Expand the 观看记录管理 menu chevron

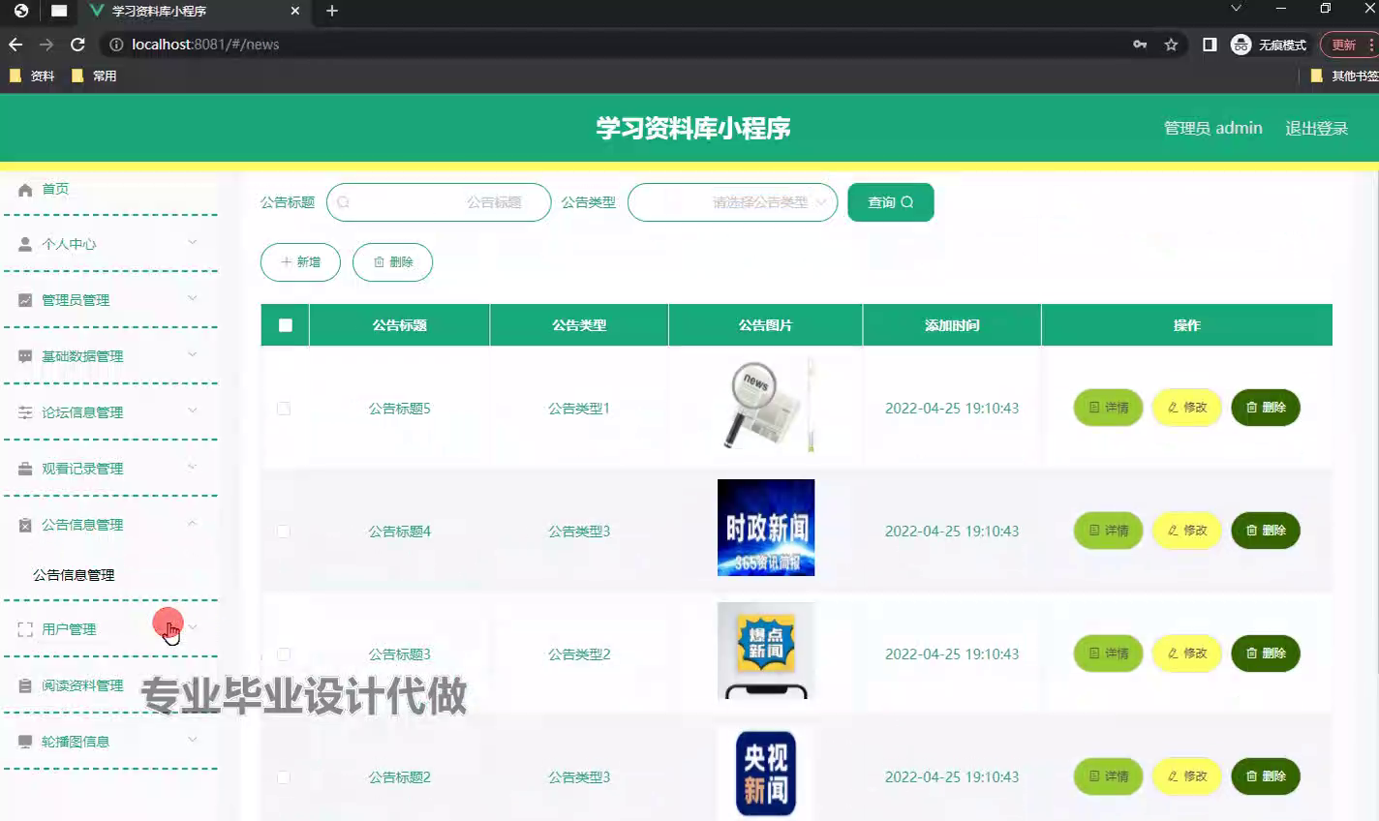coord(192,467)
